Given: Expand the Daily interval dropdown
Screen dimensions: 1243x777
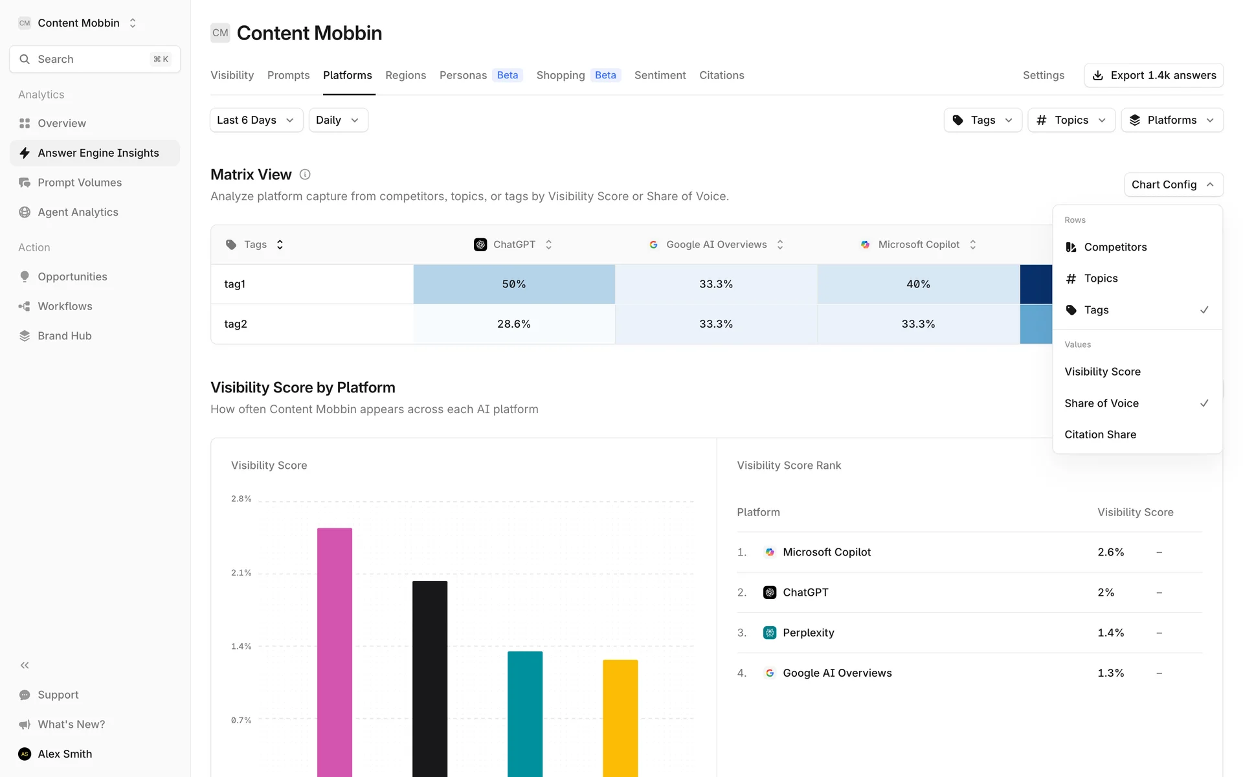Looking at the screenshot, I should [x=338, y=120].
